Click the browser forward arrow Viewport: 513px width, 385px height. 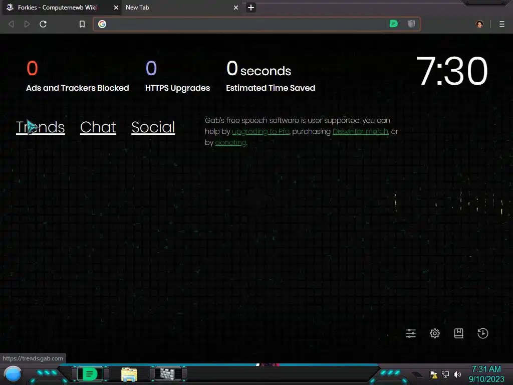(27, 24)
